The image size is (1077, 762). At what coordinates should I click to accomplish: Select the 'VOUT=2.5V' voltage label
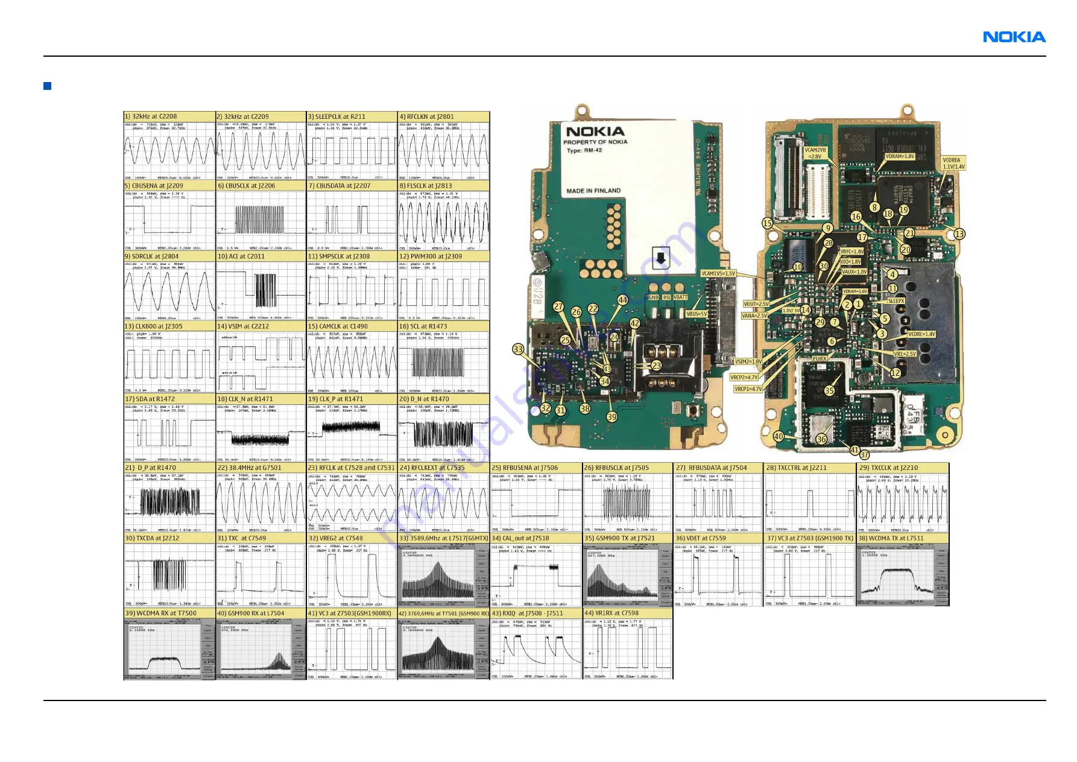point(756,304)
